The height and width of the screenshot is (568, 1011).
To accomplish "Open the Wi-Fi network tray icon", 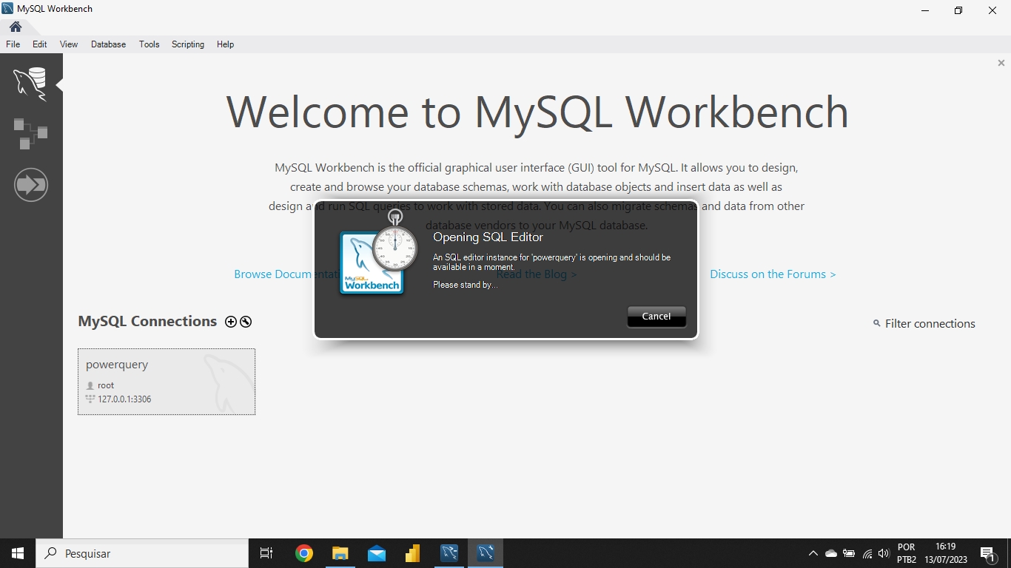I will click(867, 553).
